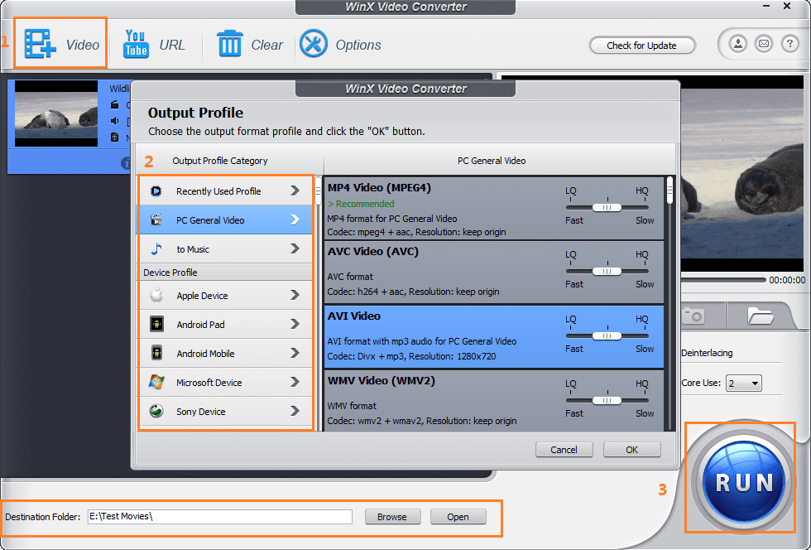This screenshot has height=550, width=811.
Task: Click the AVC Video quality slider
Action: pyautogui.click(x=607, y=272)
